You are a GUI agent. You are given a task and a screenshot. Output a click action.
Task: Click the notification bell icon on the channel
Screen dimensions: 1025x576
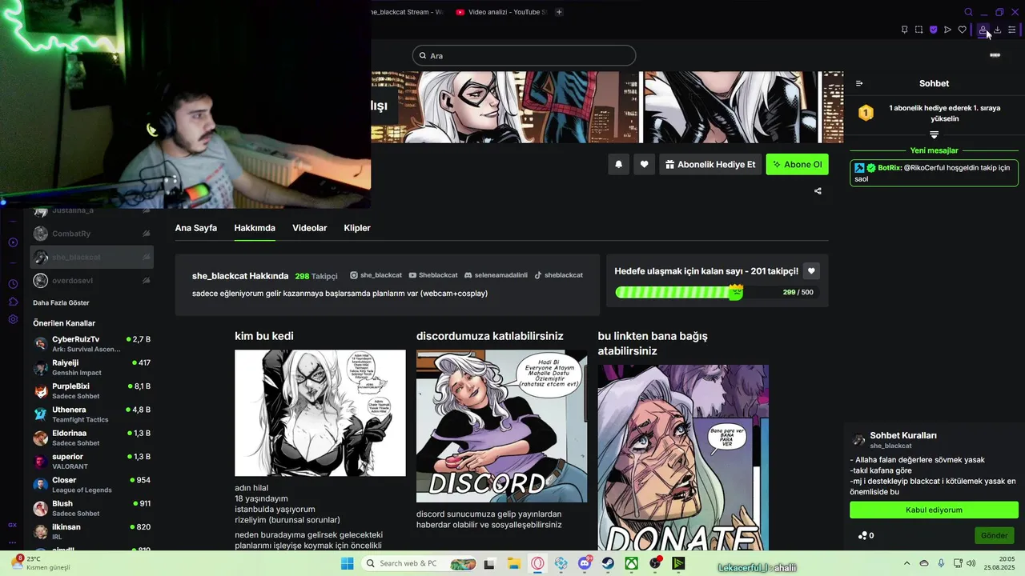[x=618, y=164]
